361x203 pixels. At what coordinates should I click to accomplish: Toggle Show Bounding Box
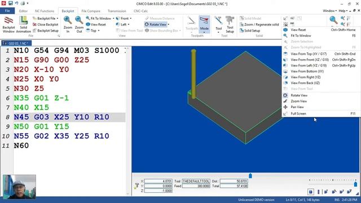tap(162, 30)
